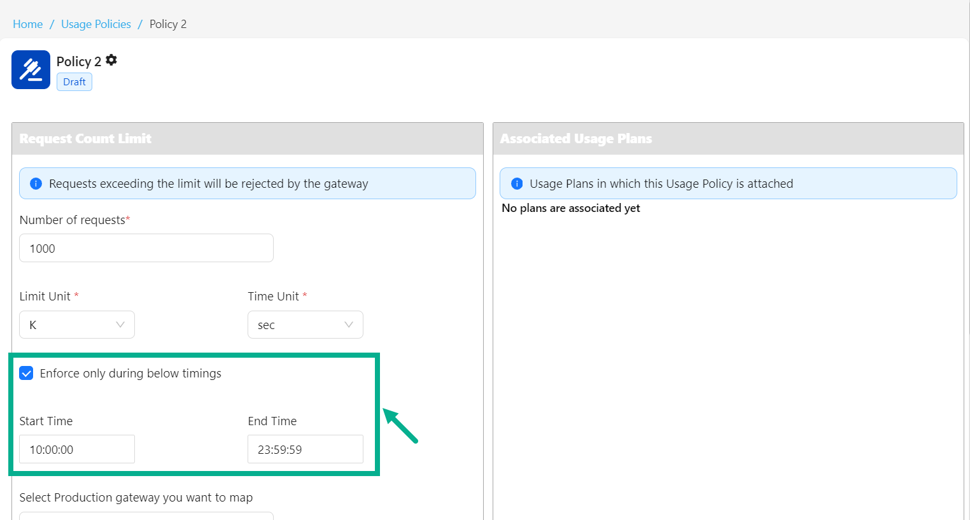Click the Policy 2 breadcrumb item
Image resolution: width=970 pixels, height=520 pixels.
[168, 24]
